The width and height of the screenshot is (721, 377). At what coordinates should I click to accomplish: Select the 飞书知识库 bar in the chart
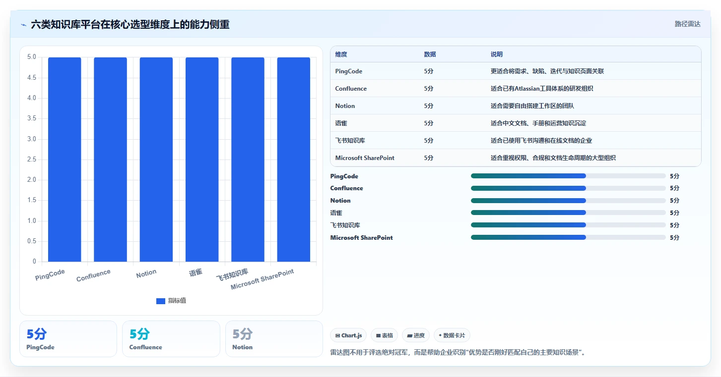248,160
